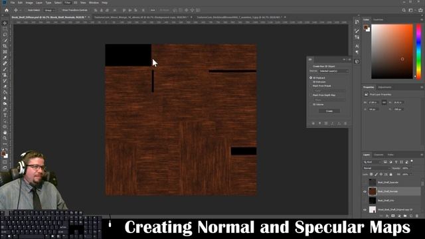Select the Hand tool

pyautogui.click(x=5, y=133)
